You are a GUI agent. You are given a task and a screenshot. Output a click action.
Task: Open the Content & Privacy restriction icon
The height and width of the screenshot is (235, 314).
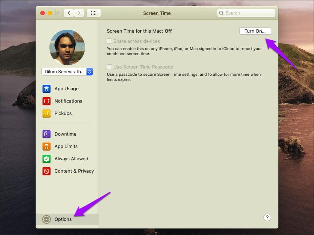click(x=47, y=171)
